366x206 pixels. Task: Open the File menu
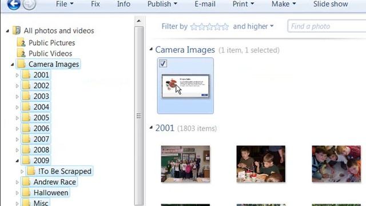65,4
